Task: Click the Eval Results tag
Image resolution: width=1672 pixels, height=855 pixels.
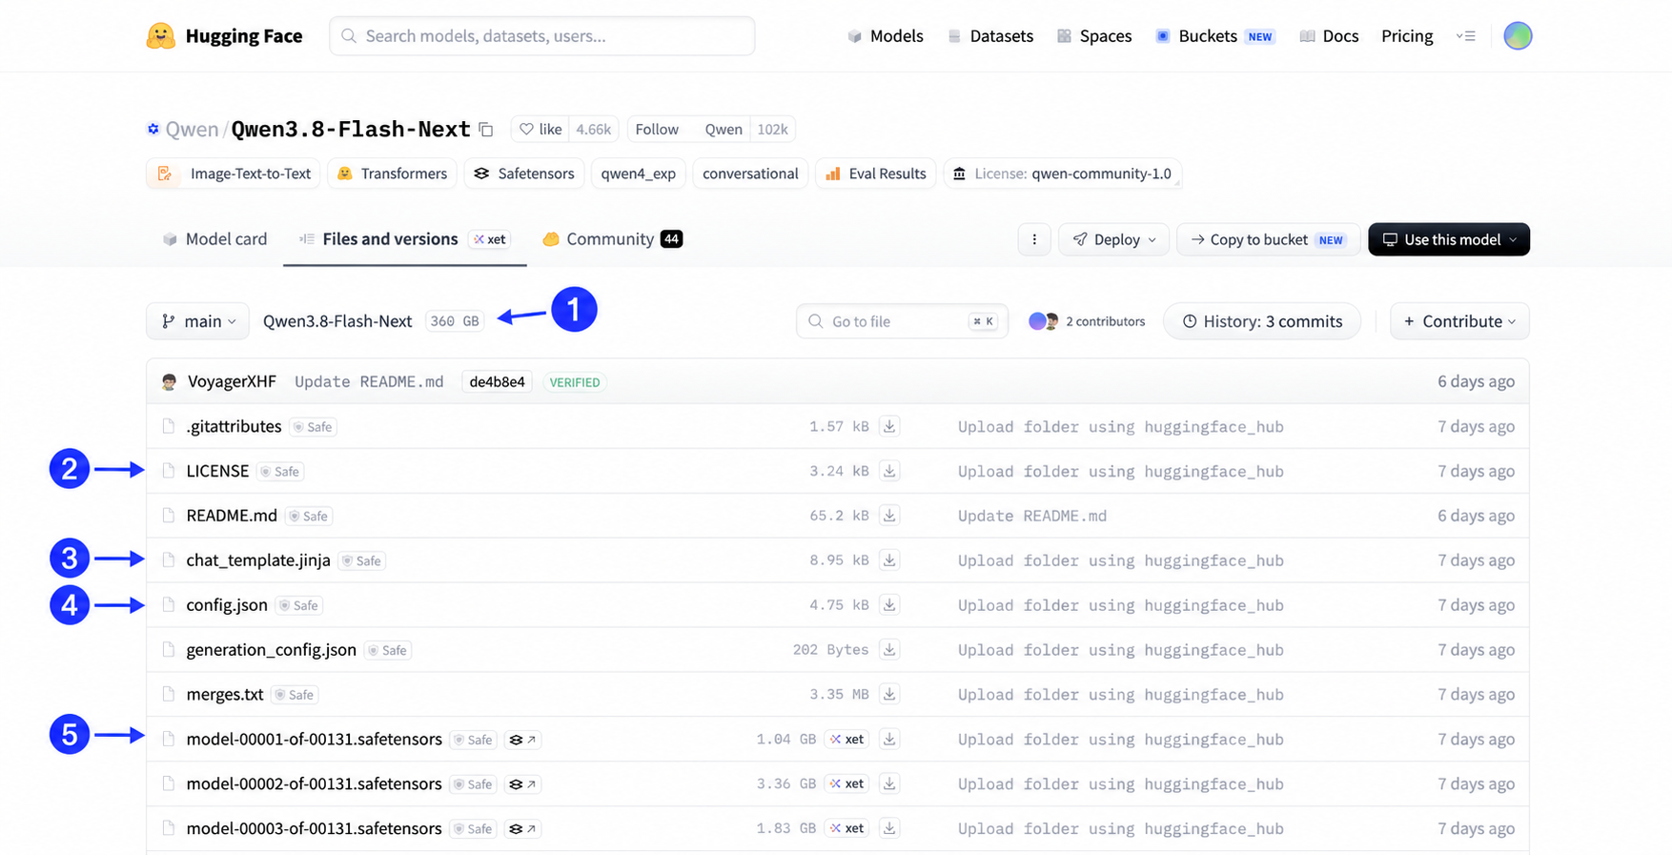Action: pyautogui.click(x=876, y=173)
